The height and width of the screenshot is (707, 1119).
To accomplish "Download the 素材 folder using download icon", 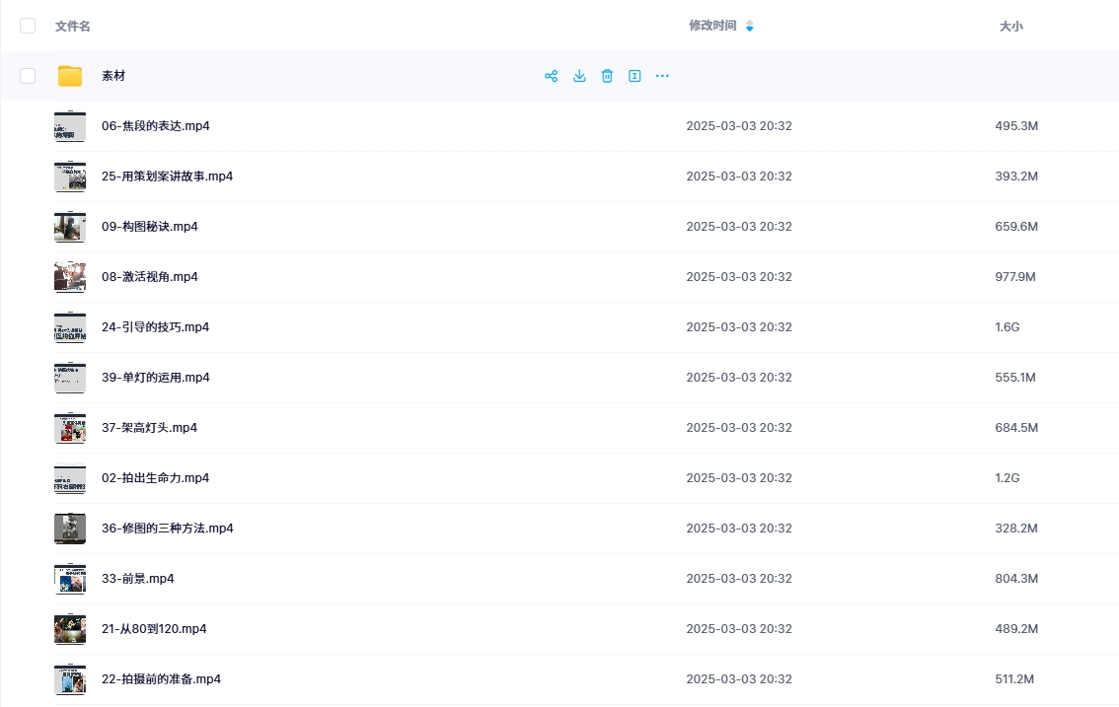I will pyautogui.click(x=579, y=76).
